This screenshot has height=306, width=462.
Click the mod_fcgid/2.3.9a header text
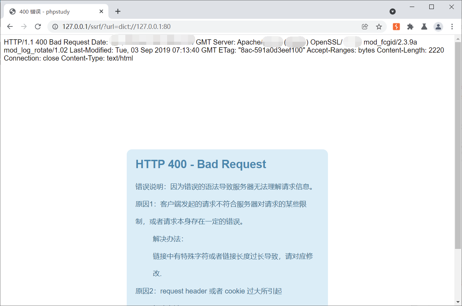[390, 42]
